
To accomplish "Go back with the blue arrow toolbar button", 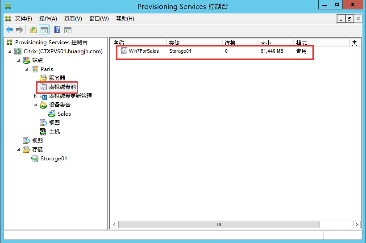I will coord(9,29).
